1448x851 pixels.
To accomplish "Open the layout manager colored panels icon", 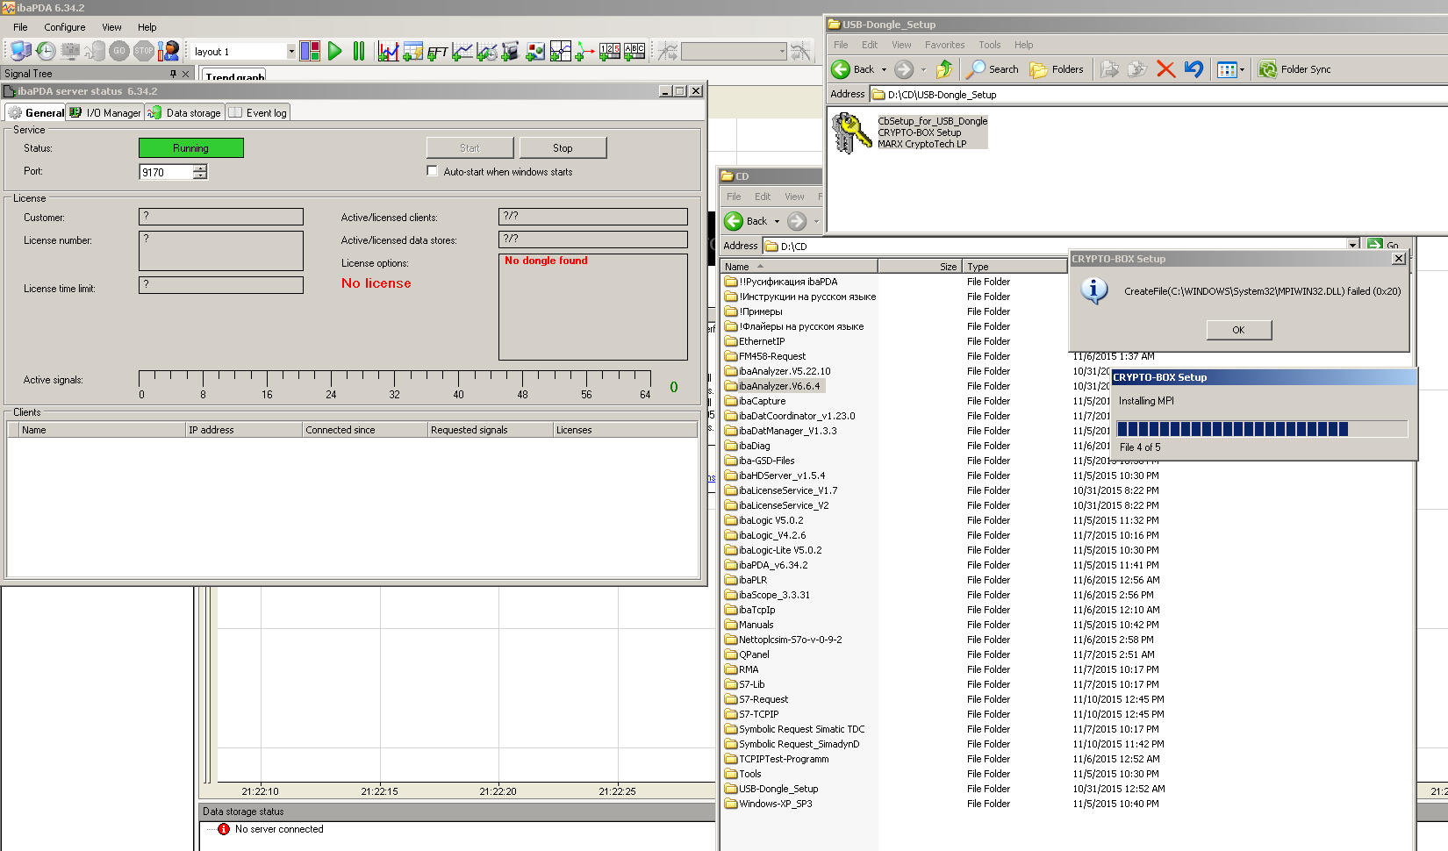I will (x=310, y=52).
